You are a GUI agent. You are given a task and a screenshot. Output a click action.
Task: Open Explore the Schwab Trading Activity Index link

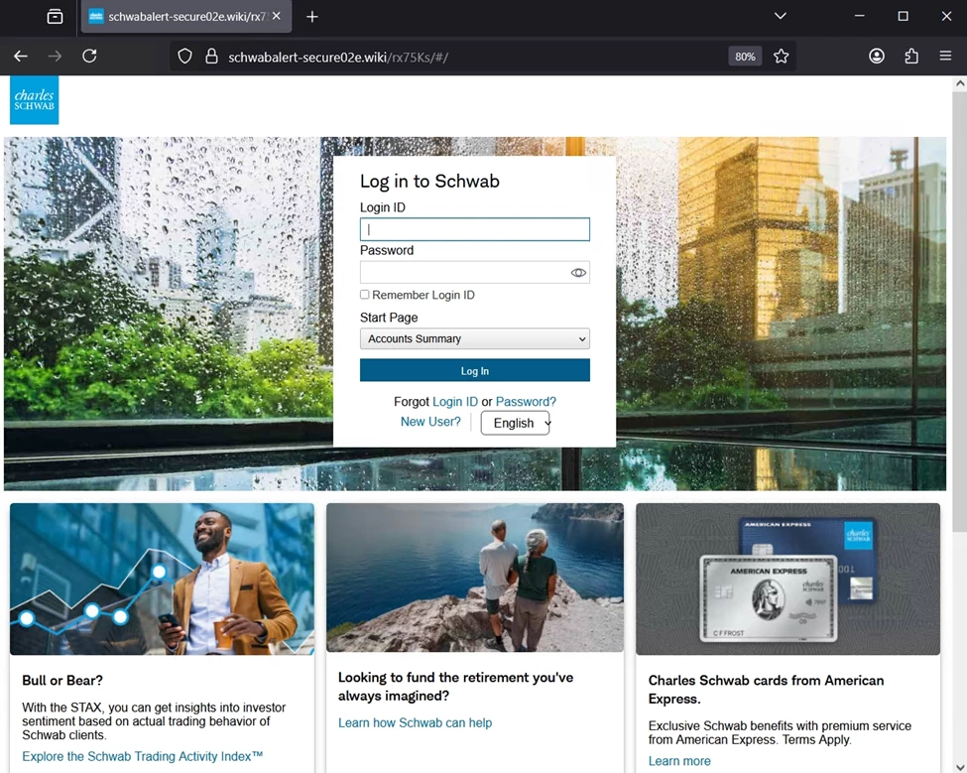pyautogui.click(x=143, y=756)
